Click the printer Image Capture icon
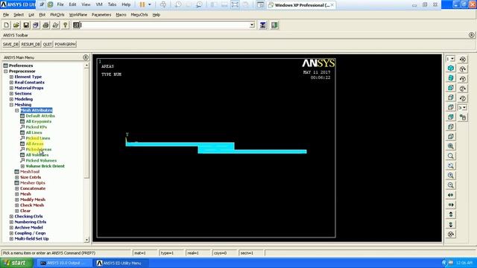 point(45,25)
